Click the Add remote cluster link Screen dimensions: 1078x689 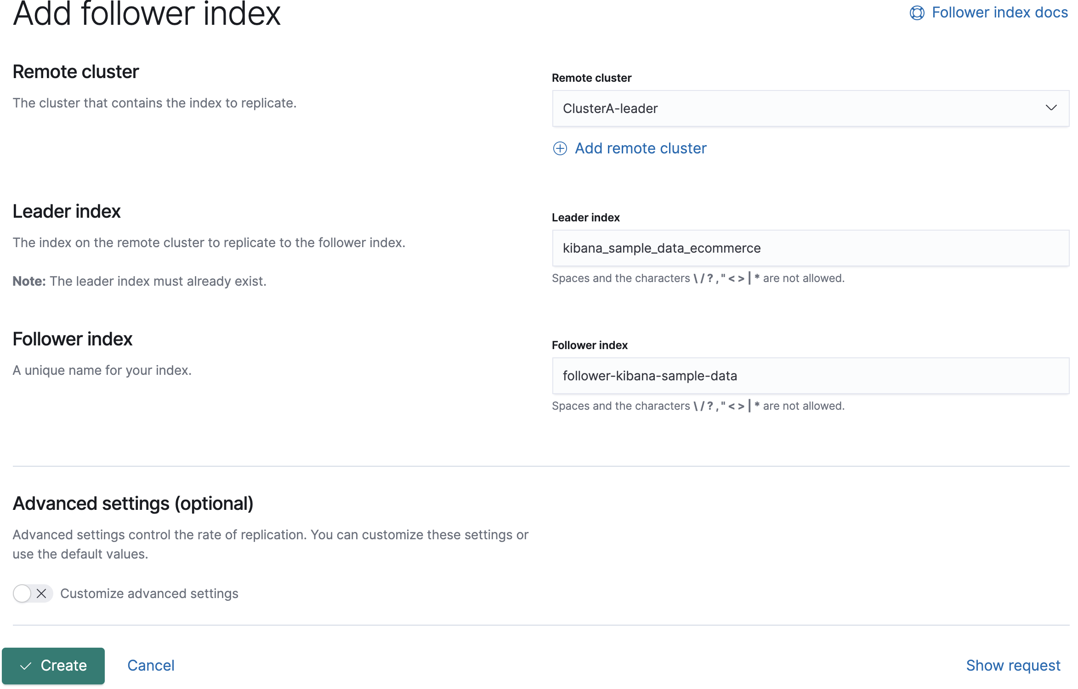(x=640, y=148)
